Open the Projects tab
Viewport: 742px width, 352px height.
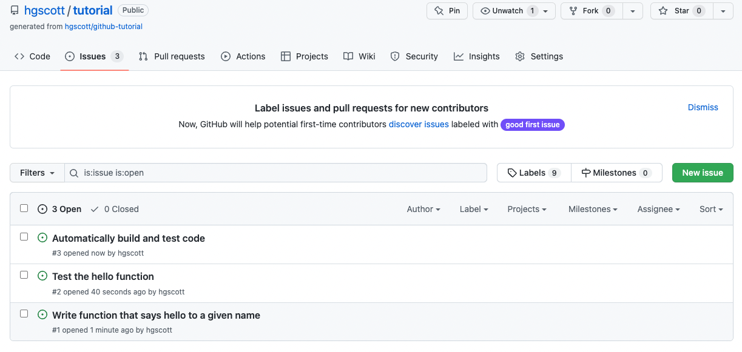pos(305,56)
